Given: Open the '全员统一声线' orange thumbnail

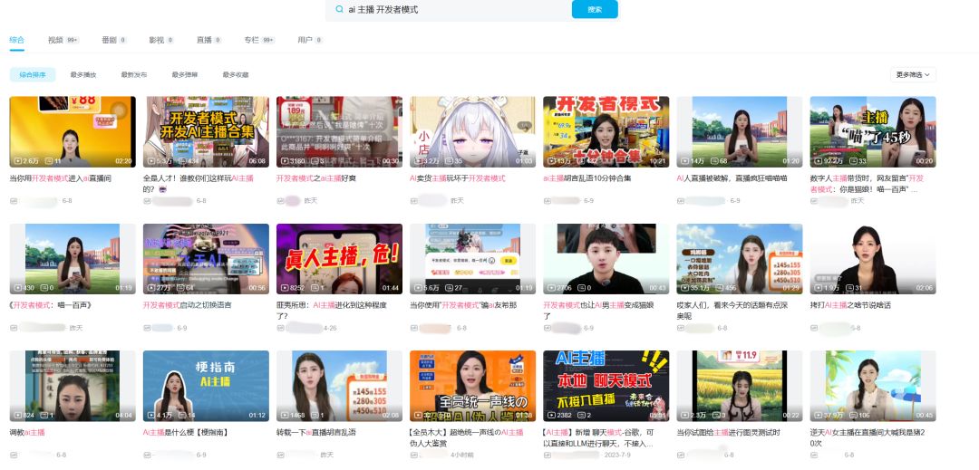Looking at the screenshot, I should [x=472, y=386].
